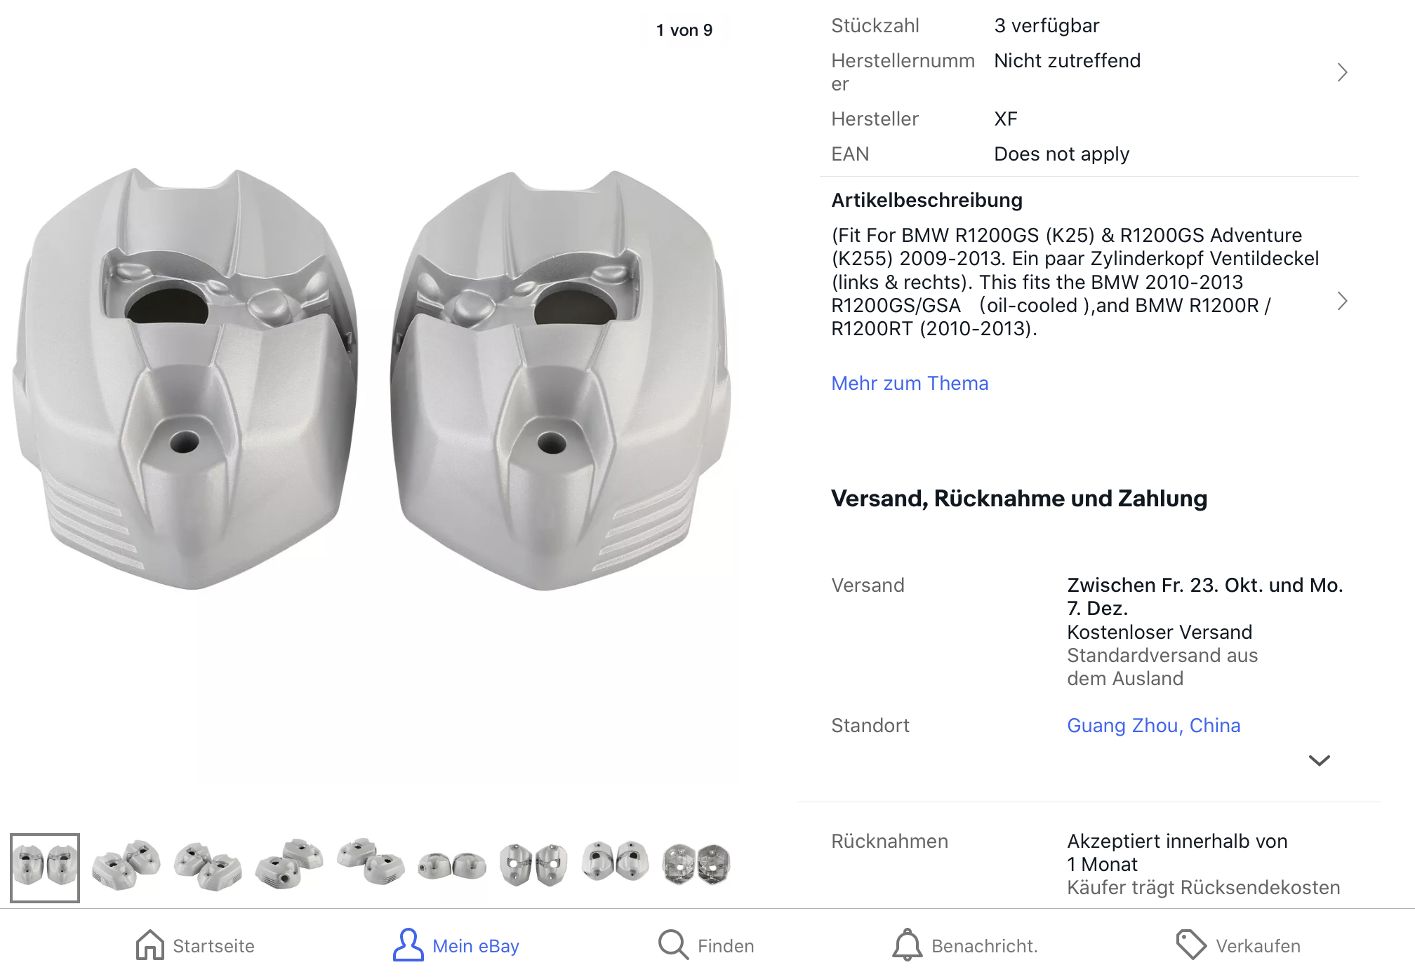Open the Mein eBay profile icon
Screen dimensions: 1415x979
[x=408, y=945]
